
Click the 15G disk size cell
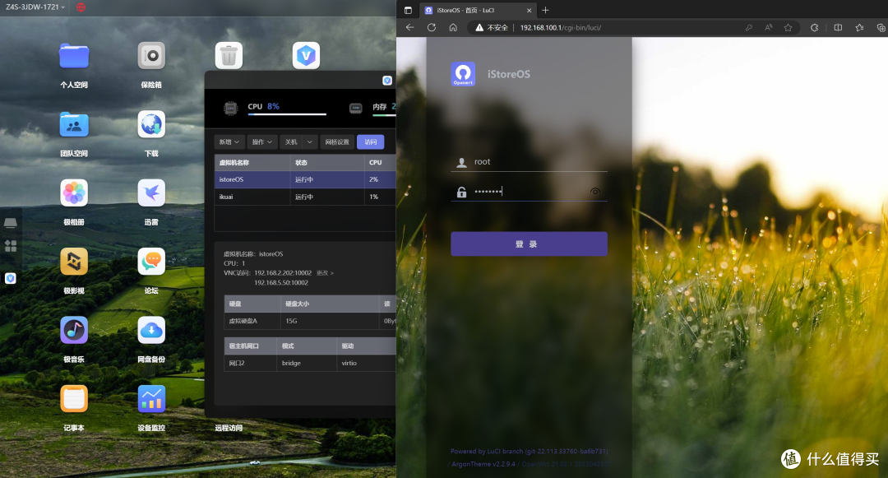point(330,321)
